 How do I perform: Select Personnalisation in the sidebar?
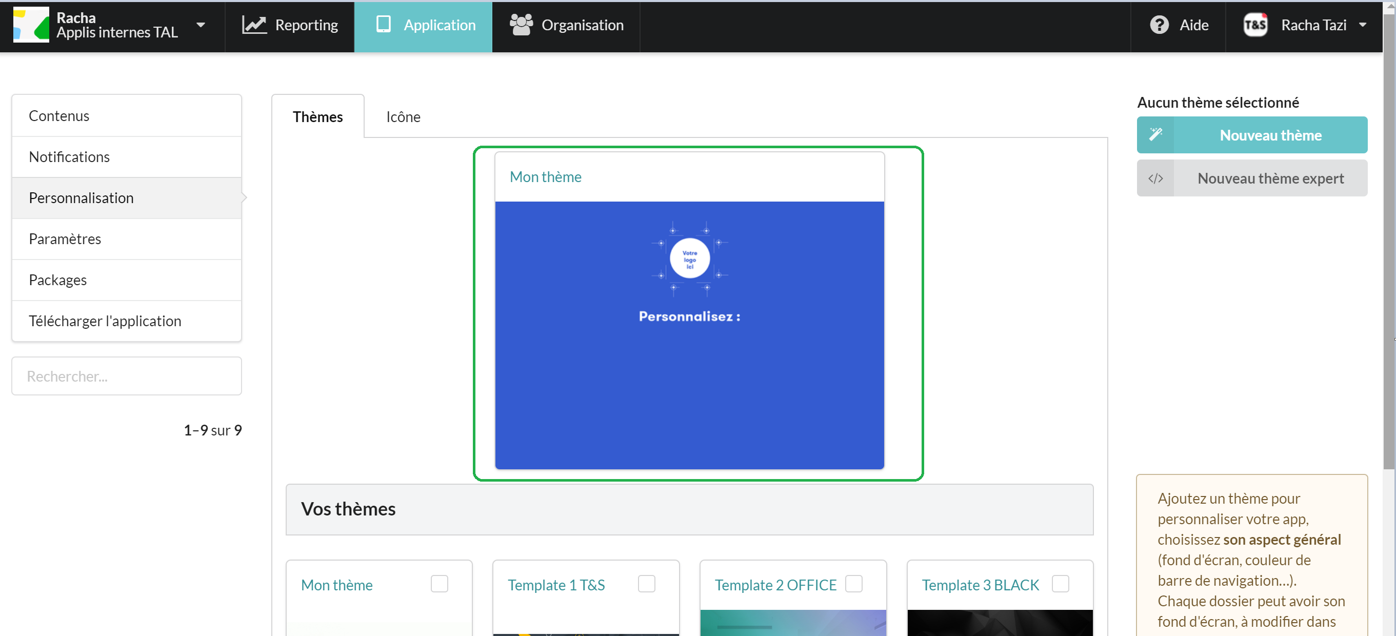[x=126, y=198]
